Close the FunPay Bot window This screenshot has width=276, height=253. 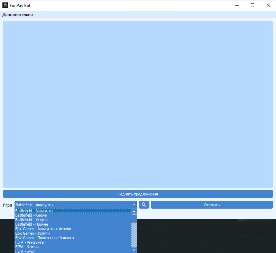tap(268, 5)
